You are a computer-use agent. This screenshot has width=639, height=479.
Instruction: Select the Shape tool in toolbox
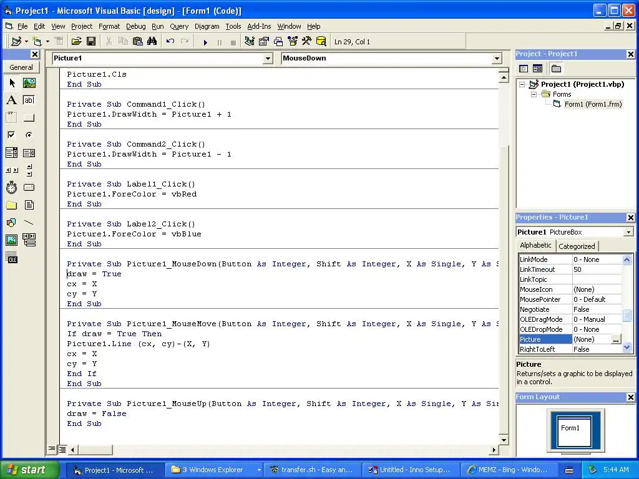(12, 223)
